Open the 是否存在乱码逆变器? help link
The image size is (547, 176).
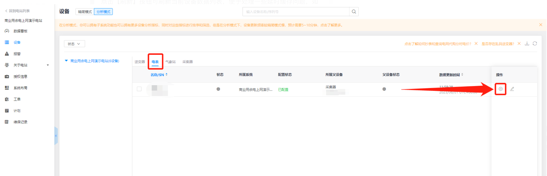pyautogui.click(x=497, y=44)
